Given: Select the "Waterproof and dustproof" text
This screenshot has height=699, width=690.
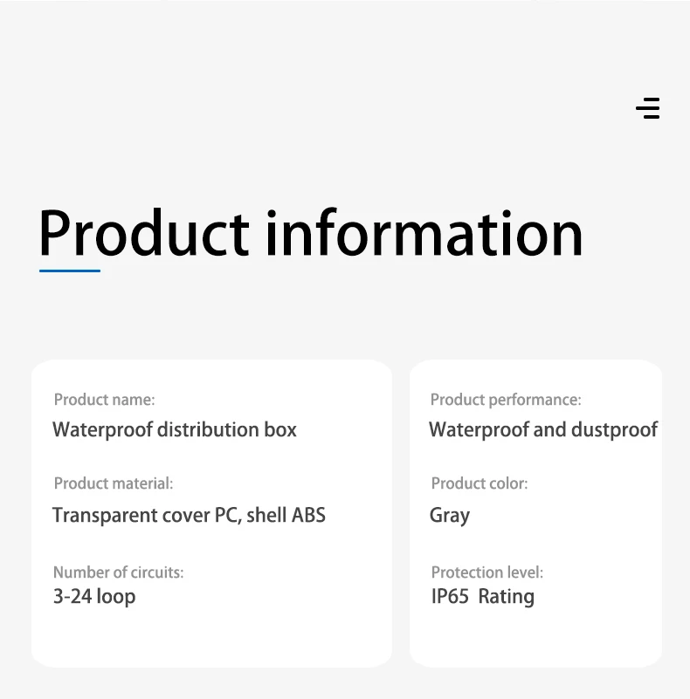Looking at the screenshot, I should pos(543,429).
